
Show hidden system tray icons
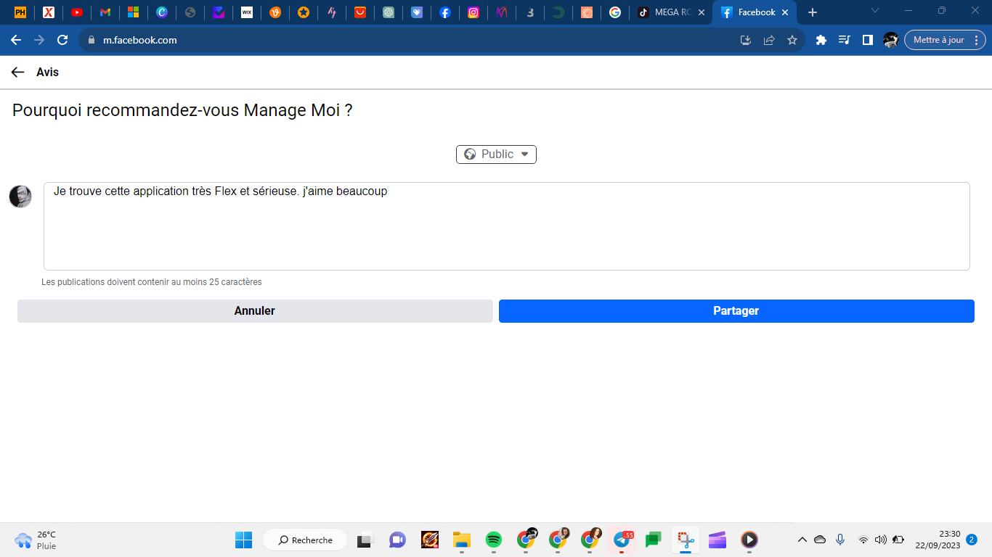point(802,540)
